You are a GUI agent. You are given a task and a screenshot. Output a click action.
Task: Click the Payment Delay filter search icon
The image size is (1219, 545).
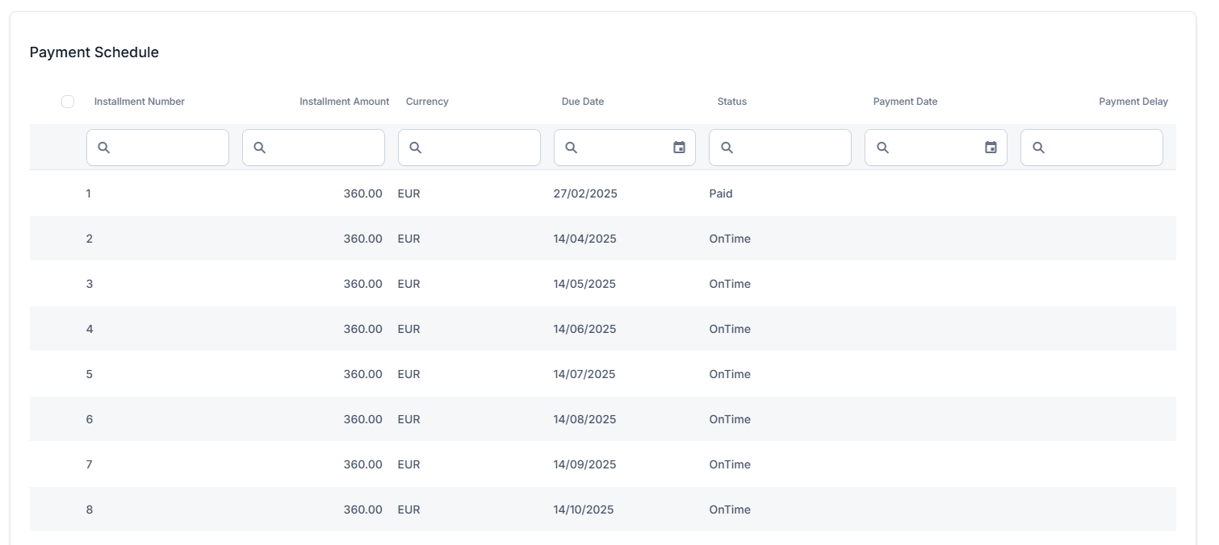point(1039,148)
